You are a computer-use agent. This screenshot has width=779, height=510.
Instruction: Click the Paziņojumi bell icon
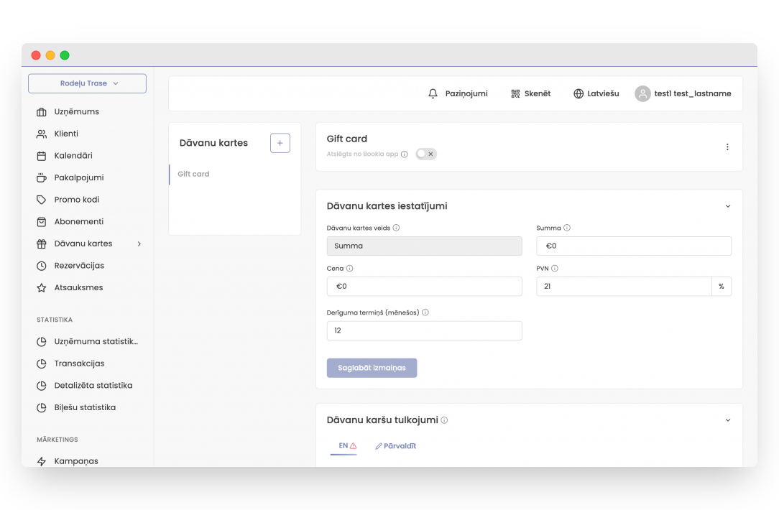(x=433, y=94)
